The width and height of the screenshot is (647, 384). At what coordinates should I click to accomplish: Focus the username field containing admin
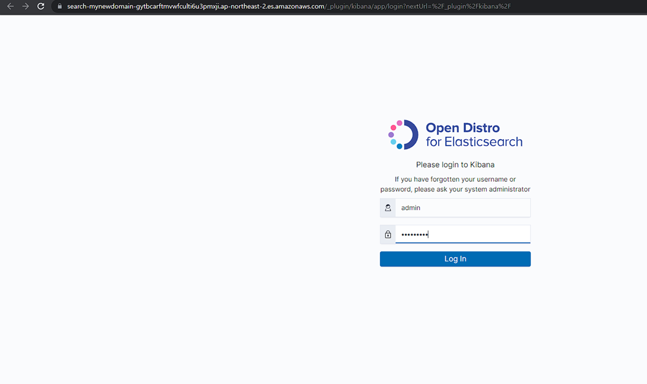tap(463, 208)
